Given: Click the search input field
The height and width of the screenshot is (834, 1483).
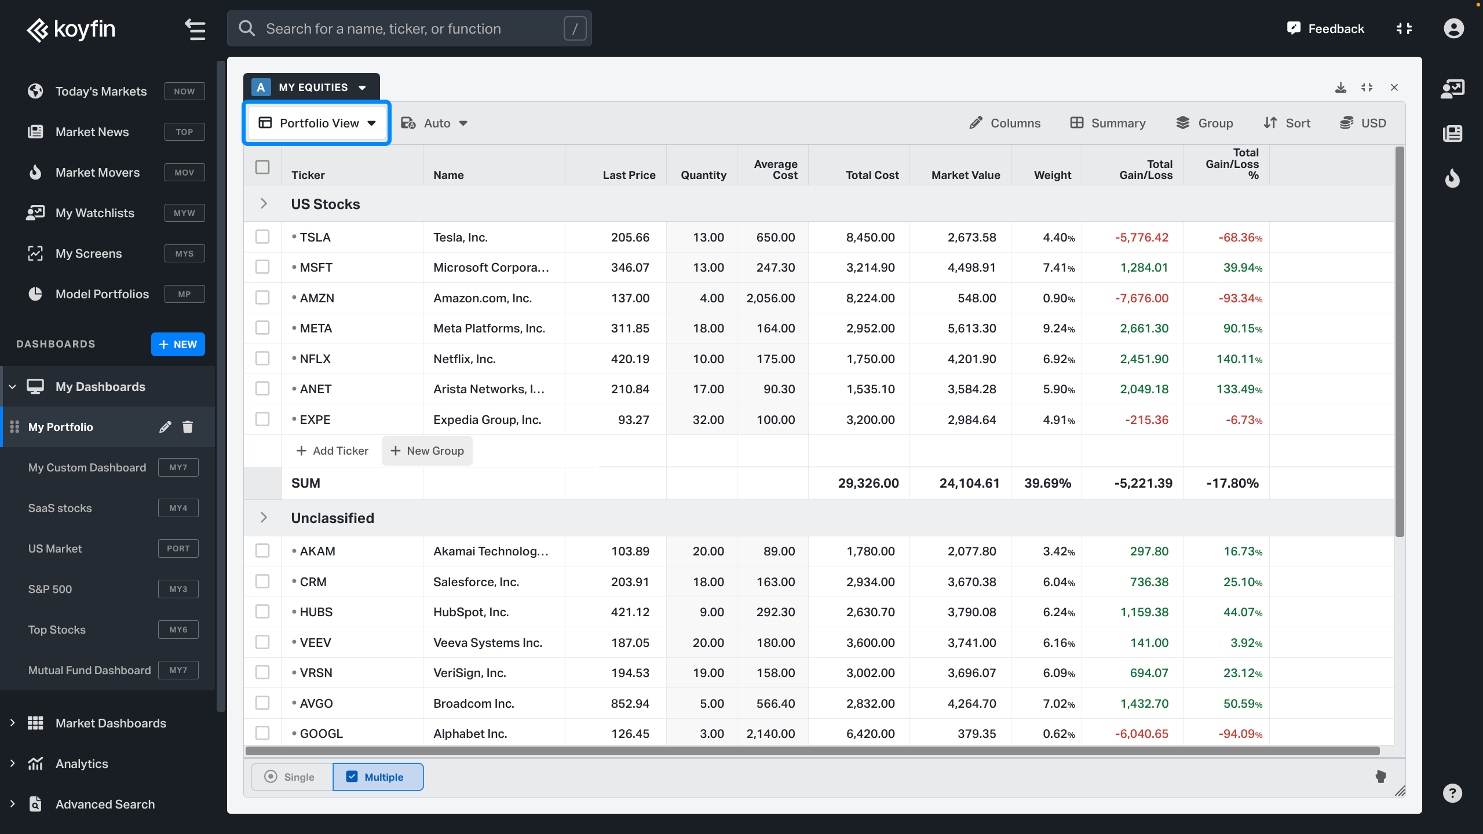Looking at the screenshot, I should coord(412,27).
